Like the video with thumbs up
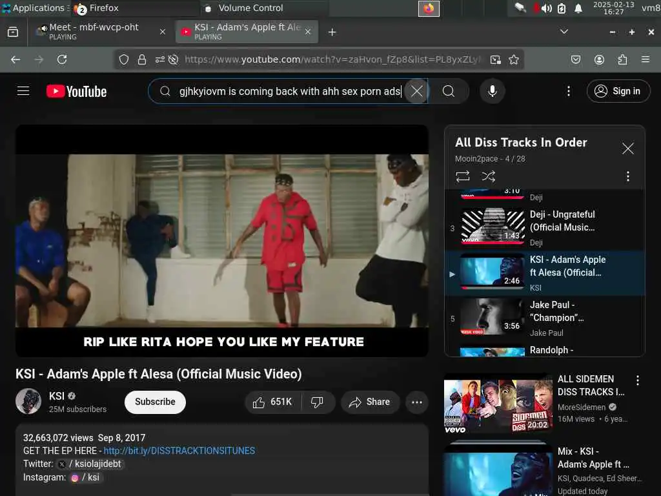 pos(273,402)
